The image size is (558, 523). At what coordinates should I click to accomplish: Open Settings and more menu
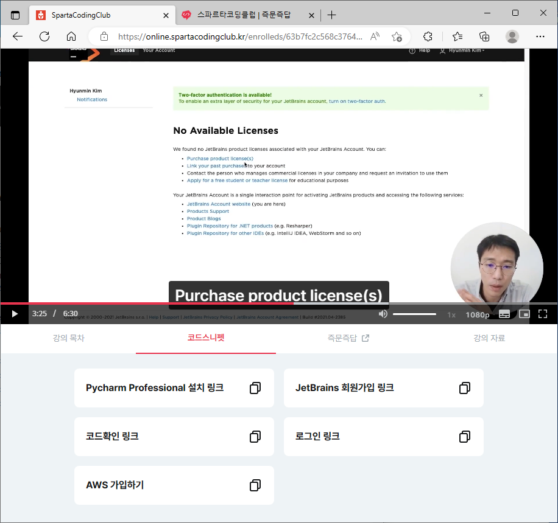540,36
